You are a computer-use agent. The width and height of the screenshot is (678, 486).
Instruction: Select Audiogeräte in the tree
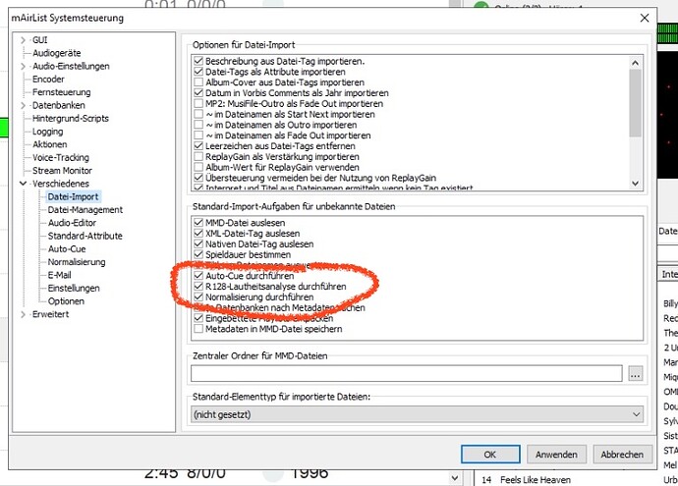coord(57,53)
